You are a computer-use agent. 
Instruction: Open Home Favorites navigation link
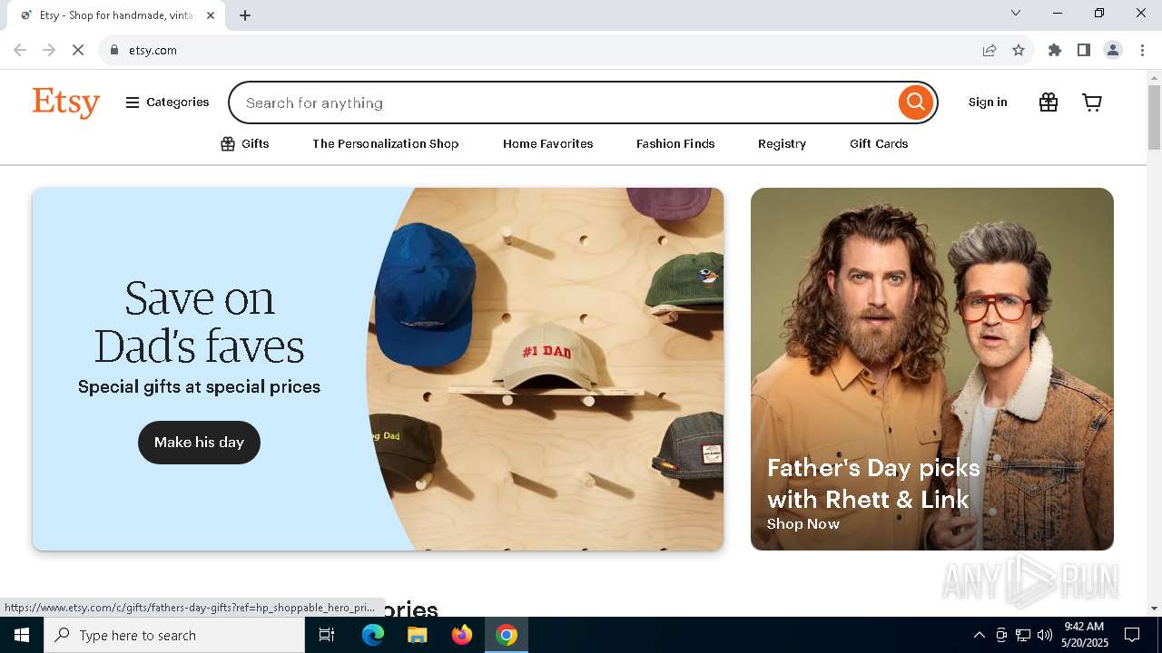547,143
